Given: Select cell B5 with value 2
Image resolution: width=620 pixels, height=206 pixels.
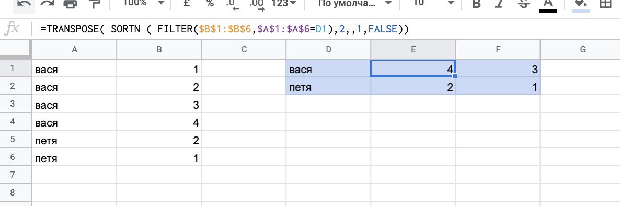Looking at the screenshot, I should coord(159,139).
